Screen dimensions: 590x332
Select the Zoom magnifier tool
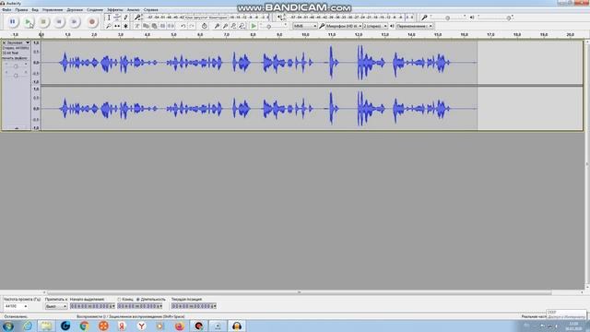point(109,26)
